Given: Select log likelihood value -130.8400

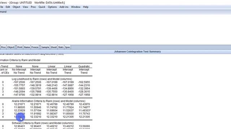Looking at the screenshot, I should tap(68, 92).
